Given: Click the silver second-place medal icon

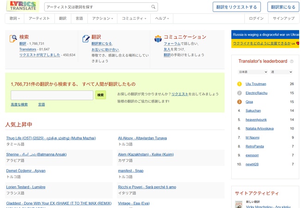Looking at the screenshot, I should 240,93.
